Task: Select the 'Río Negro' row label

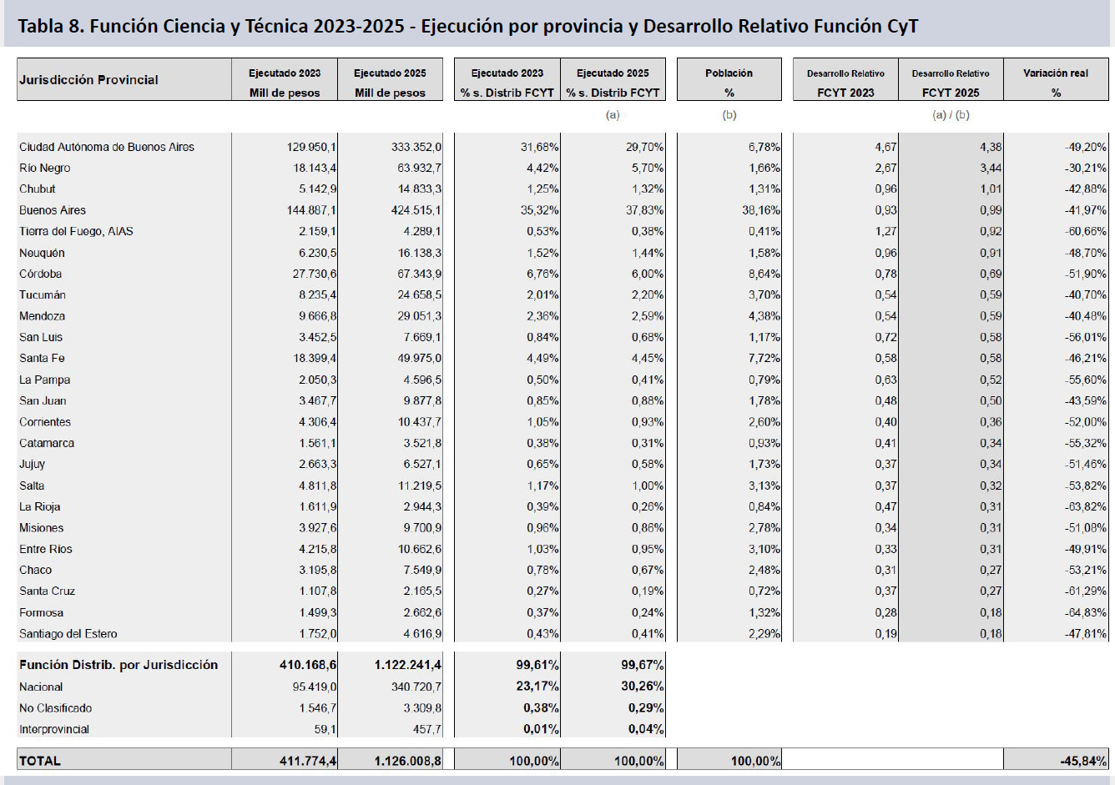Action: (x=45, y=168)
